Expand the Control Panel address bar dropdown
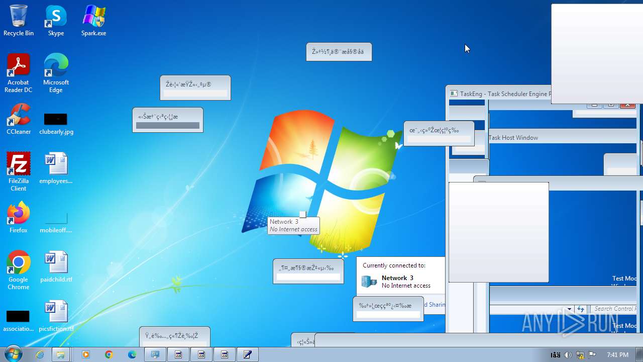The height and width of the screenshot is (362, 643). tap(569, 309)
